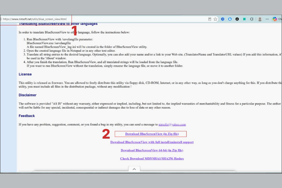This screenshot has height=188, width=282.
Task: Click the text 'The software is provided "AS IS"'
Action: [40, 104]
